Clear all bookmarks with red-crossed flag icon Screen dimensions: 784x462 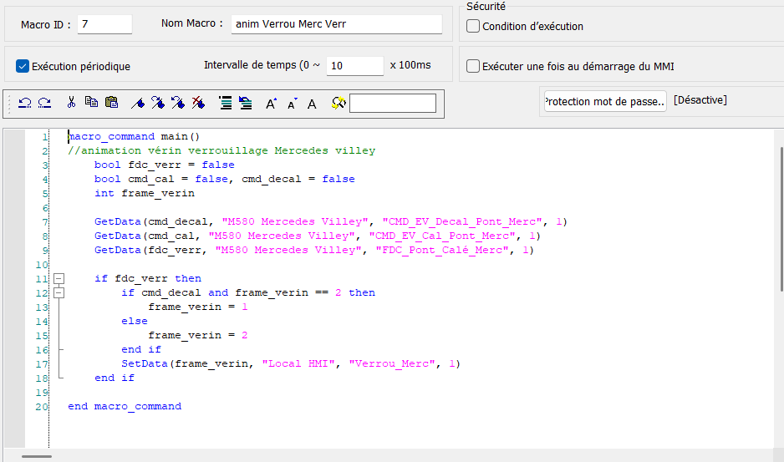pyautogui.click(x=198, y=103)
